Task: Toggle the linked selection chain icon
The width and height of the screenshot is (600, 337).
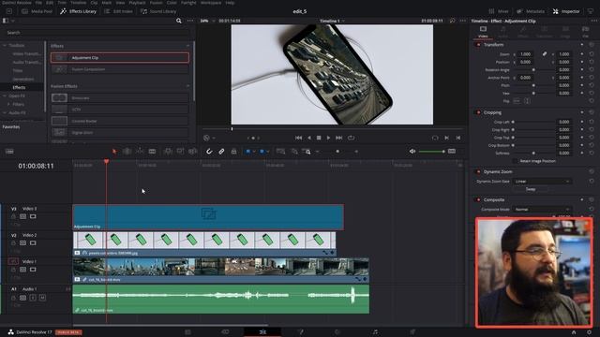Action: pos(221,152)
